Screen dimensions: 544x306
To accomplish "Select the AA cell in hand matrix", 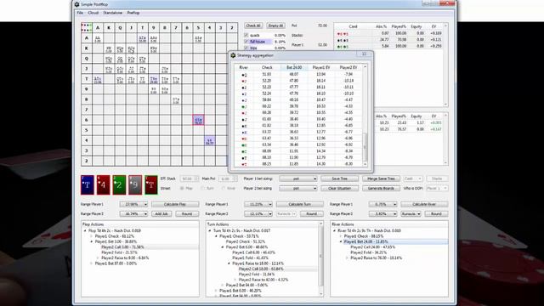I will tap(98, 38).
